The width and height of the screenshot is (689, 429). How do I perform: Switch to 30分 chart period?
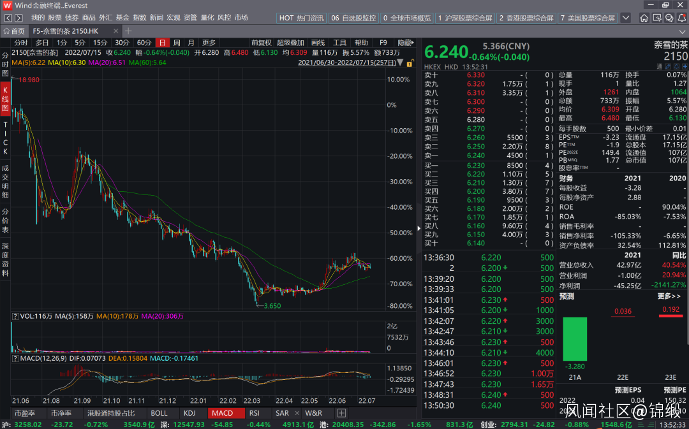pyautogui.click(x=122, y=43)
